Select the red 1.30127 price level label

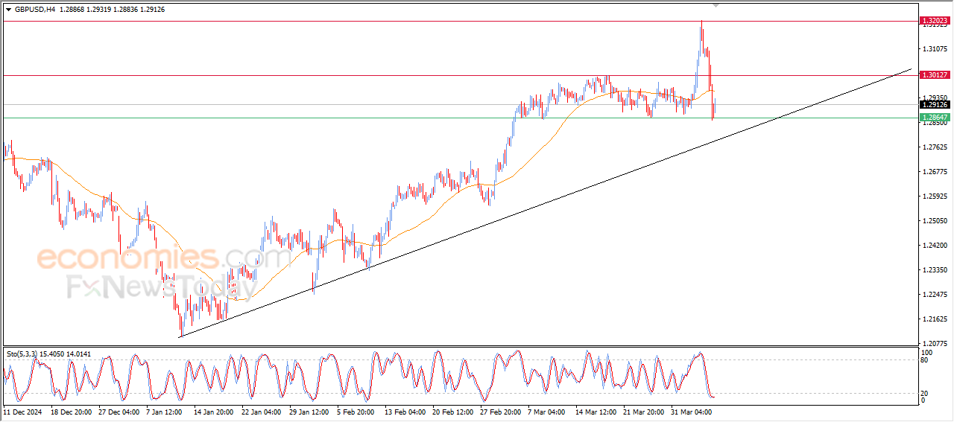(x=934, y=75)
